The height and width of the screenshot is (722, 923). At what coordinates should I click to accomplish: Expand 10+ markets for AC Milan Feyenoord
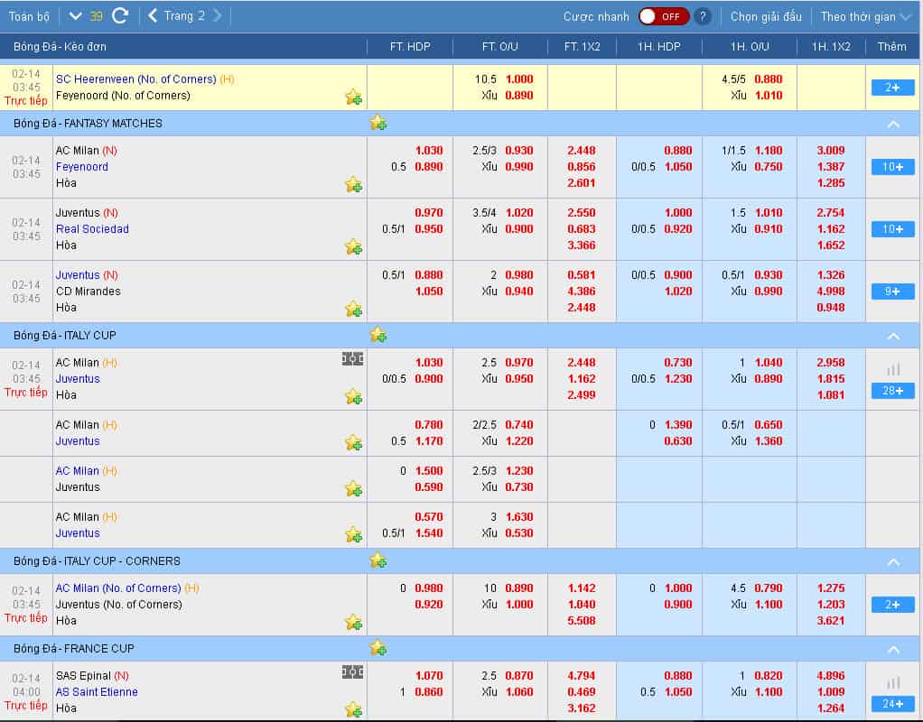point(892,167)
